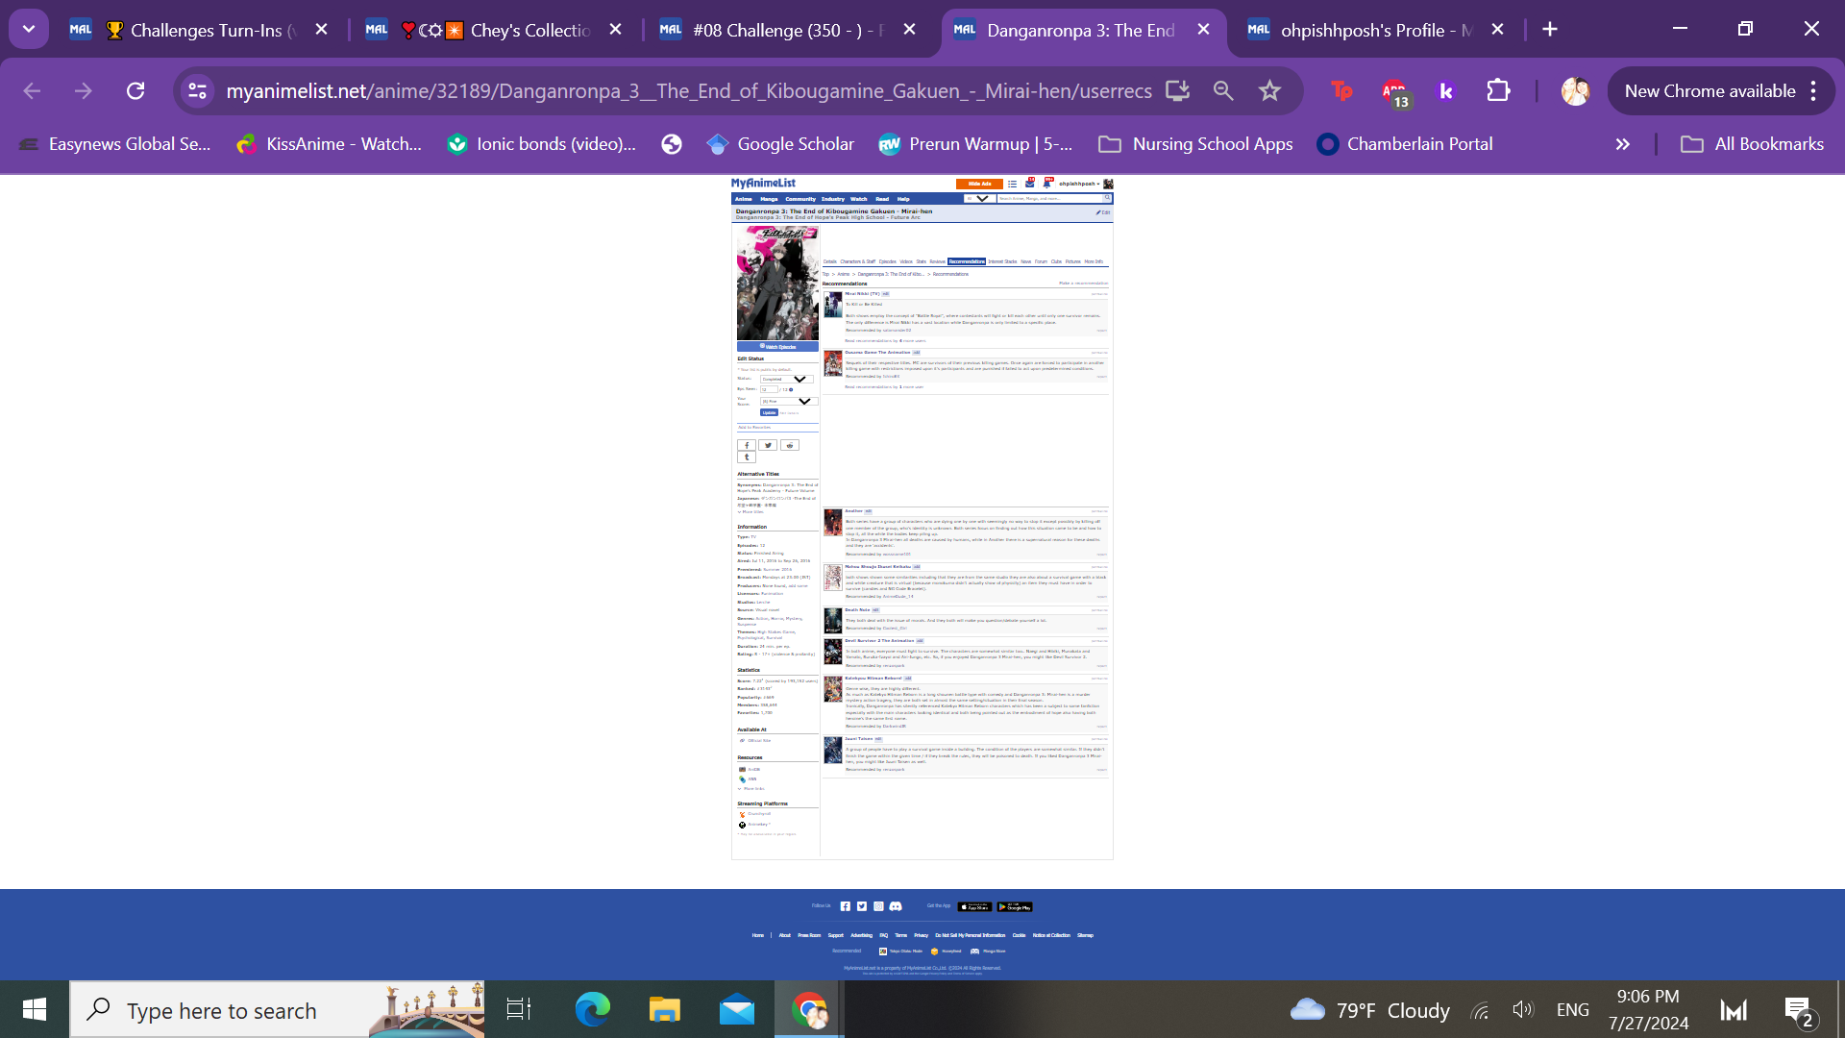Open the Your Score dropdown

pyautogui.click(x=787, y=401)
